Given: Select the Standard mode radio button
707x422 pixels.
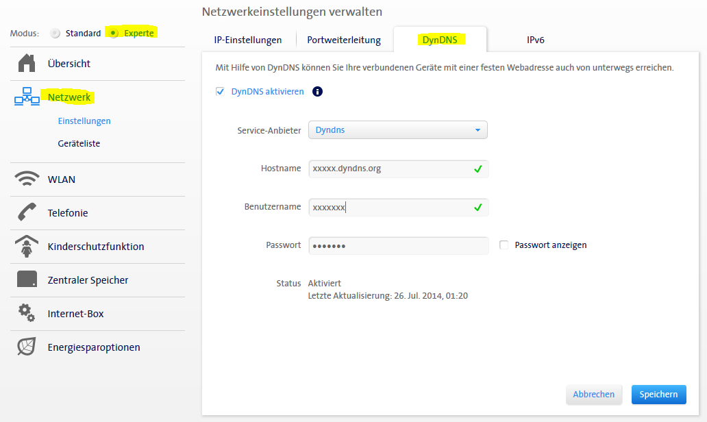Looking at the screenshot, I should (x=55, y=33).
